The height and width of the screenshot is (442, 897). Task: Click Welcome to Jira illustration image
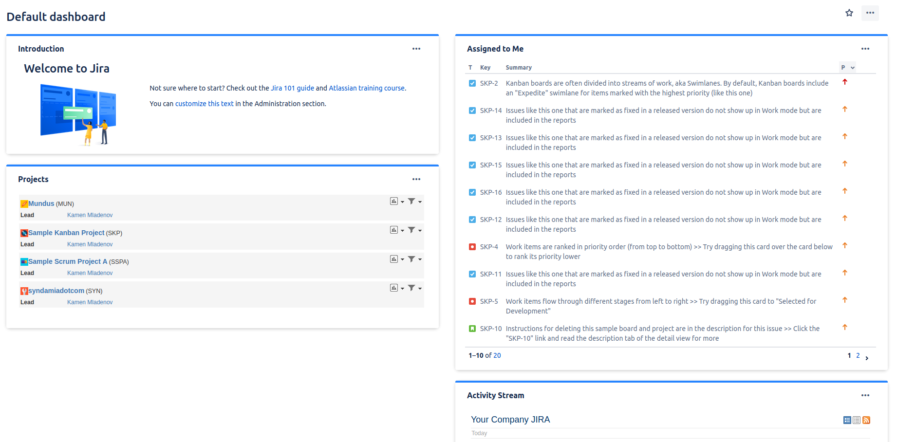pyautogui.click(x=78, y=115)
